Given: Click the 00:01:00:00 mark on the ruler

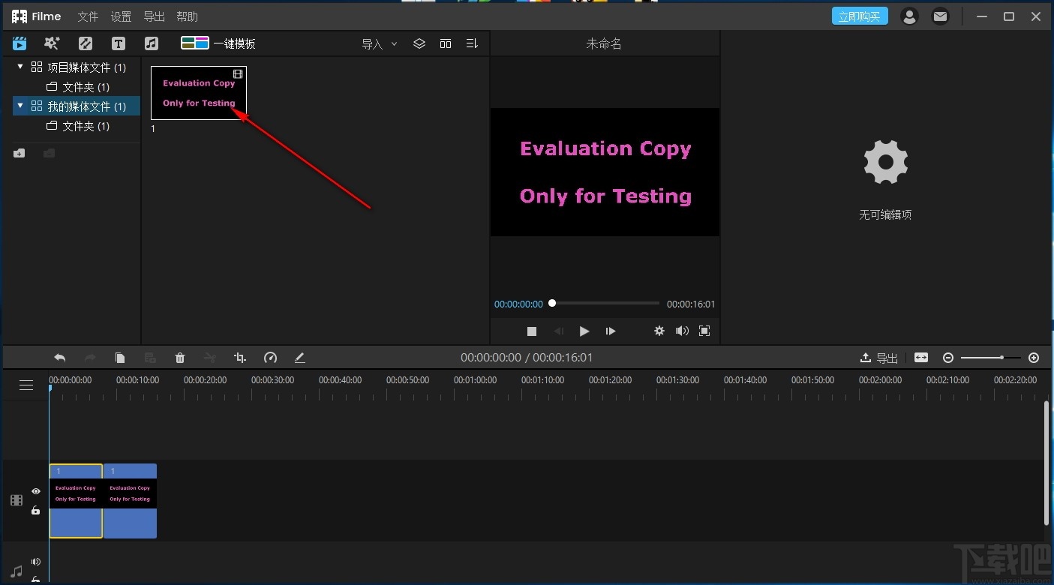Looking at the screenshot, I should [476, 380].
